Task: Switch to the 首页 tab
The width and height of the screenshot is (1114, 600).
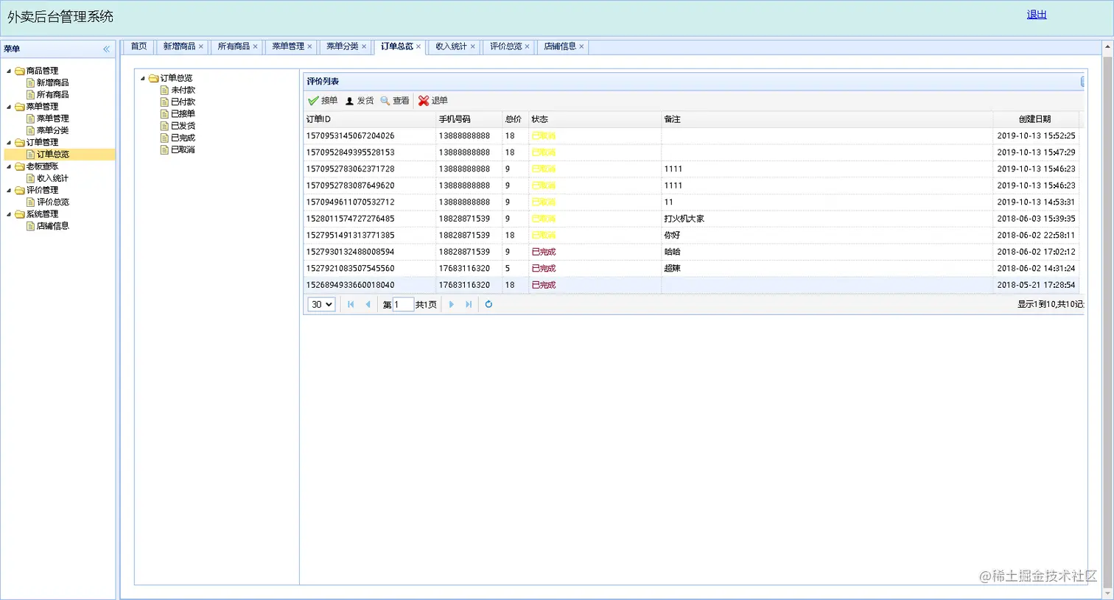Action: [x=139, y=46]
